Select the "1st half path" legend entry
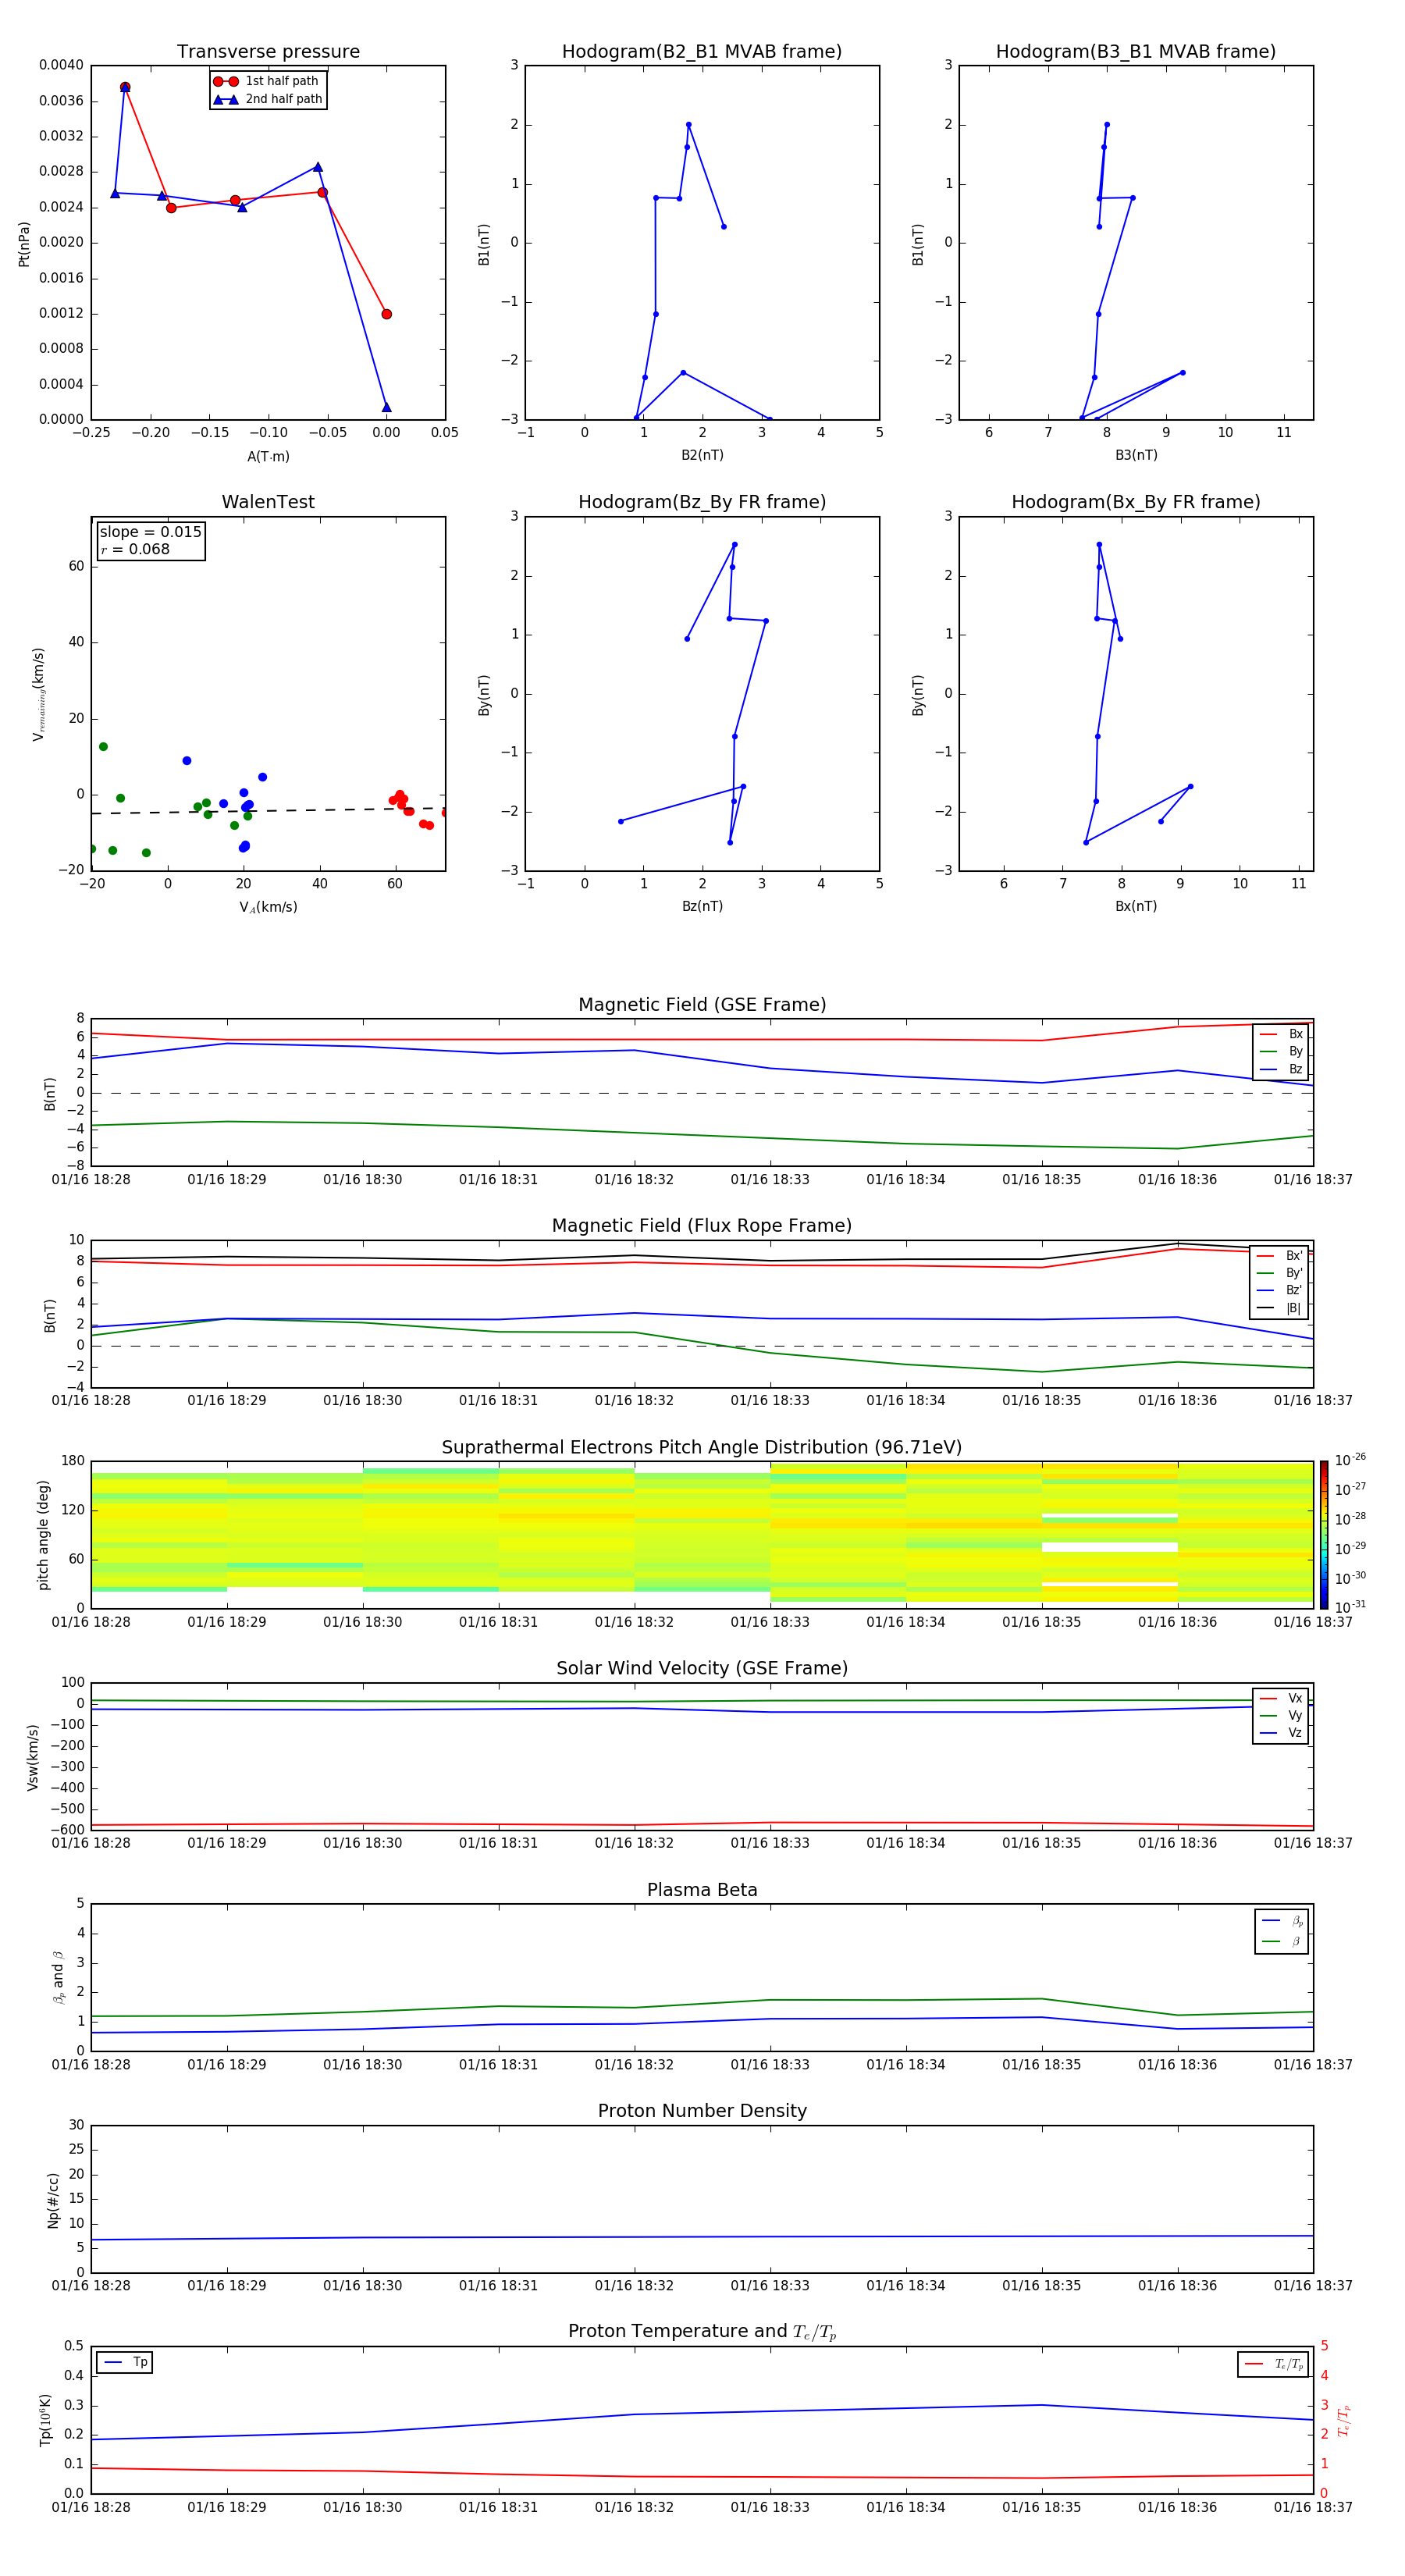Image resolution: width=1405 pixels, height=2576 pixels. tap(267, 81)
